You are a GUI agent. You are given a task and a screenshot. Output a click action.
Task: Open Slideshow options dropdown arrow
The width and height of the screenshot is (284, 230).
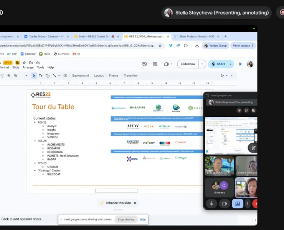coord(202,64)
